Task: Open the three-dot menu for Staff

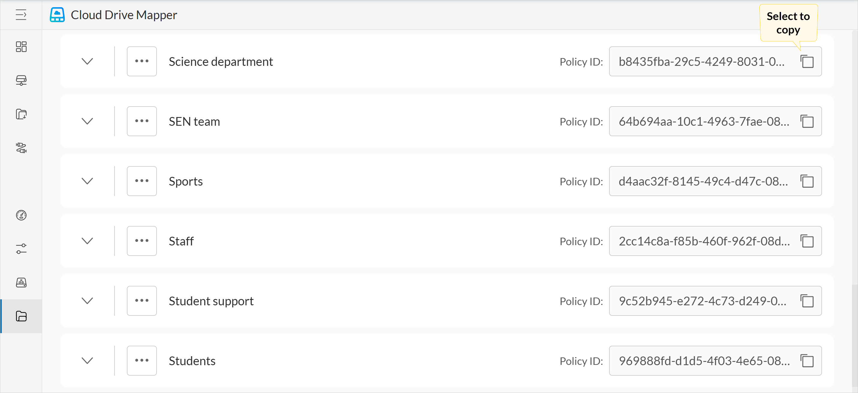Action: (x=142, y=241)
